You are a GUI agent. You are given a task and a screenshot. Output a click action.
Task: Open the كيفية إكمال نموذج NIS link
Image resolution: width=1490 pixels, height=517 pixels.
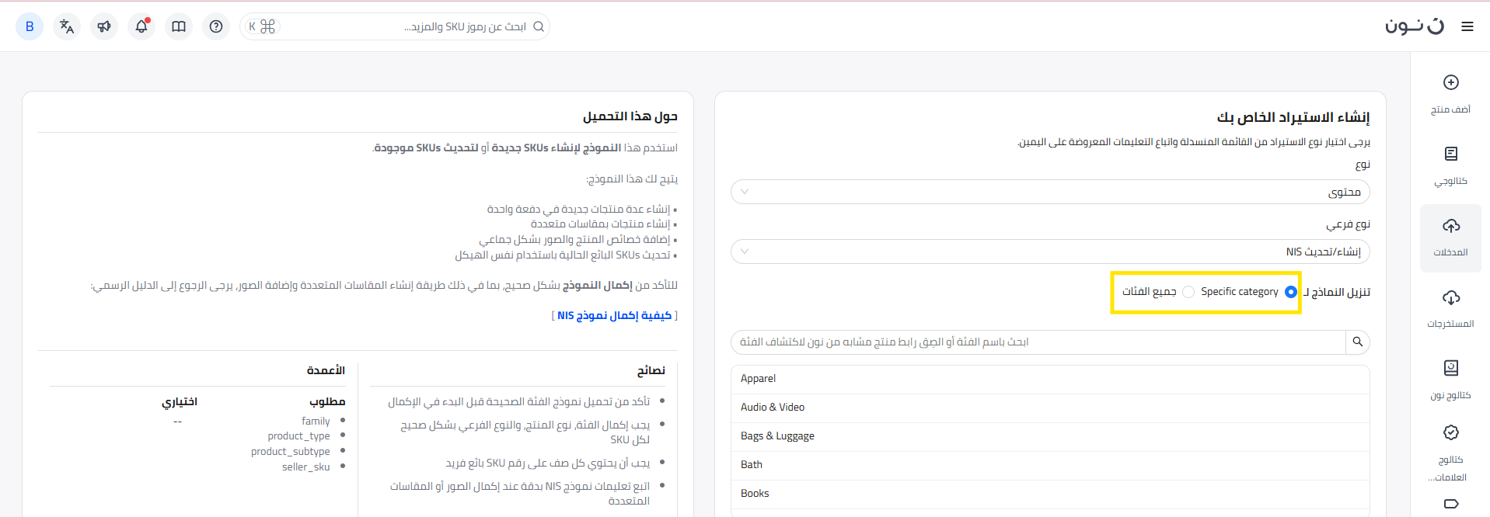(x=614, y=315)
